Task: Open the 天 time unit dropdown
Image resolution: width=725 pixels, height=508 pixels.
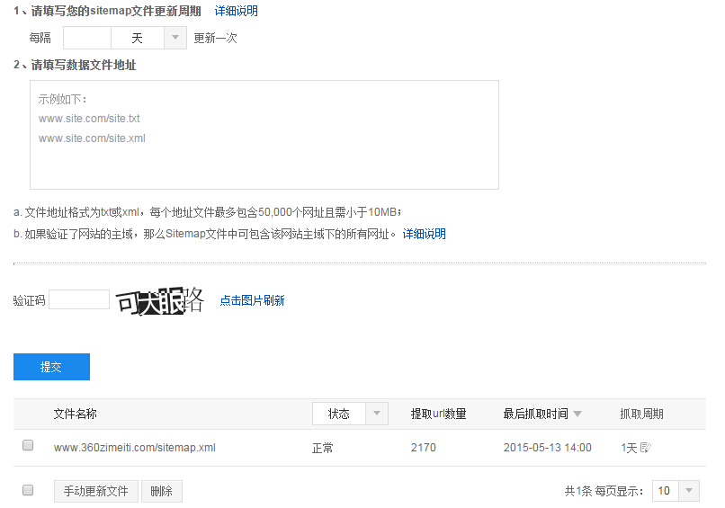Action: coord(175,38)
